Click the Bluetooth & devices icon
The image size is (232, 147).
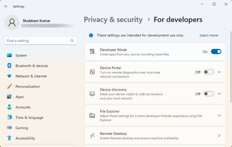9,66
